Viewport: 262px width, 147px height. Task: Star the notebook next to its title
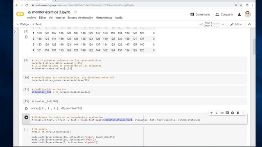[x=75, y=12]
